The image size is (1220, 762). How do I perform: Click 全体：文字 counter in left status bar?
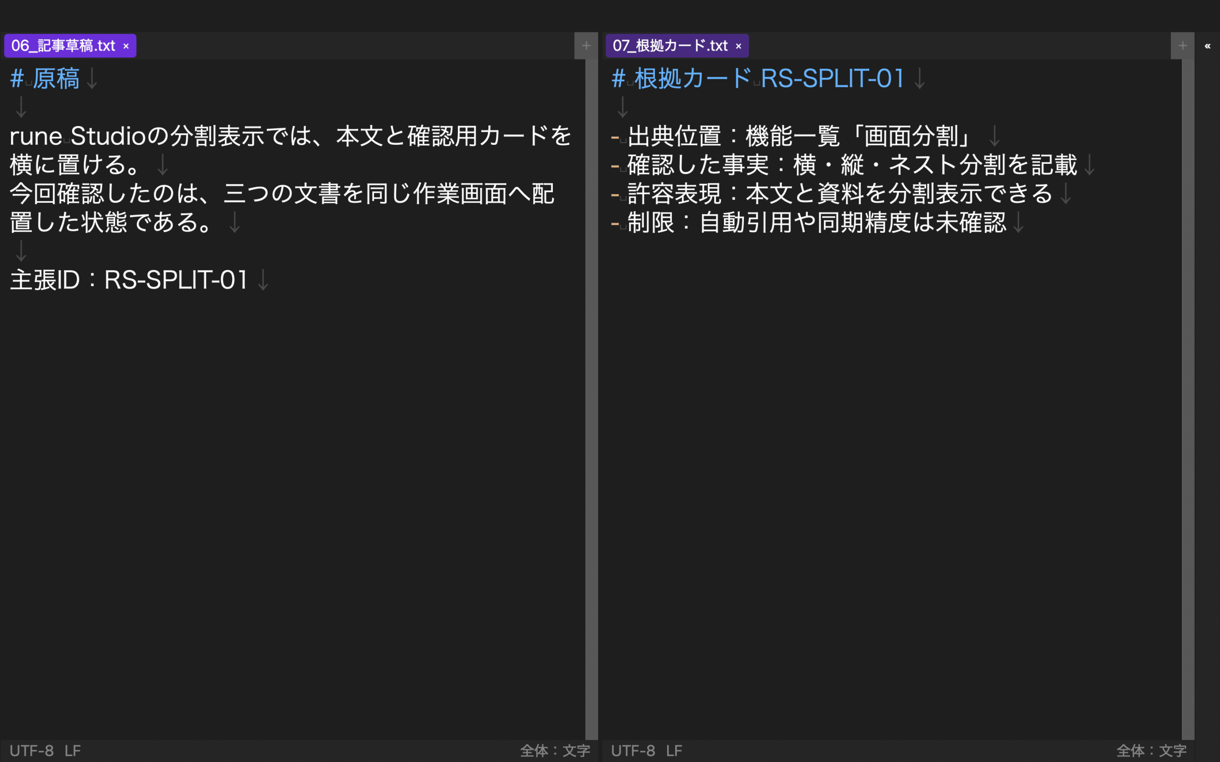tap(555, 751)
